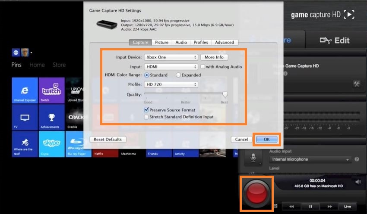367x214 pixels.
Task: Start recording with the red record button
Action: (x=256, y=194)
